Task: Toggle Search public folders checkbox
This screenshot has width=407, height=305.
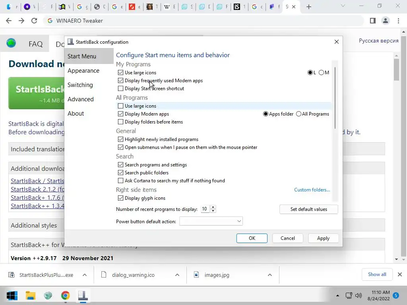Action: pyautogui.click(x=120, y=173)
